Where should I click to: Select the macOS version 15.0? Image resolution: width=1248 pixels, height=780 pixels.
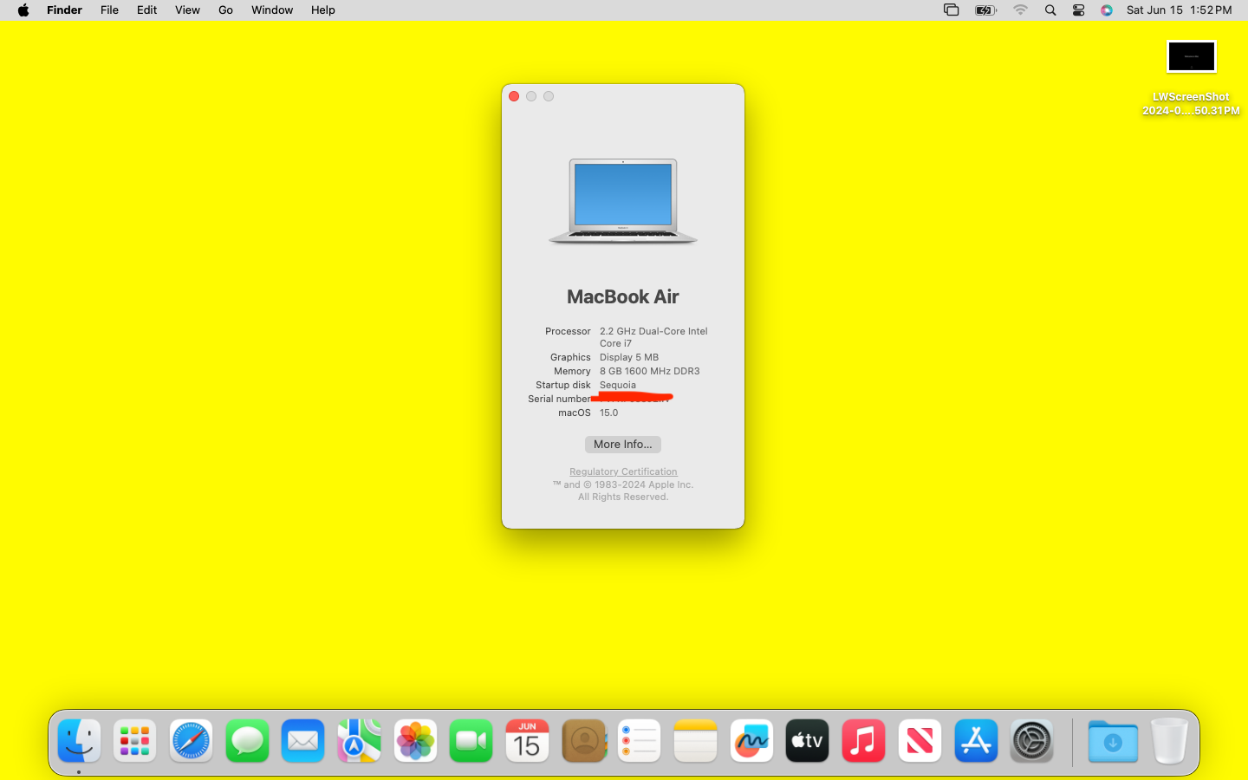[609, 413]
